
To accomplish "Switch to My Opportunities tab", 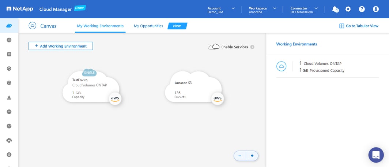I will 148,26.
